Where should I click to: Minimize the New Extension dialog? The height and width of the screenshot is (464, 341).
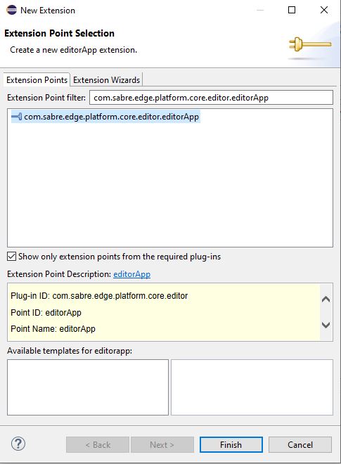260,10
